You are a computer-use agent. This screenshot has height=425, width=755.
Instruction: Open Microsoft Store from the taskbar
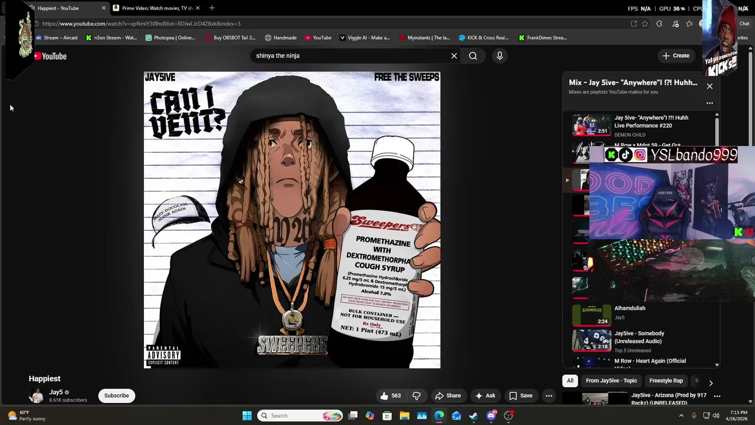click(x=387, y=416)
